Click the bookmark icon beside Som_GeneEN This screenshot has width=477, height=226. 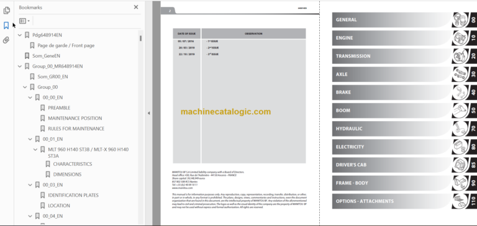[27, 56]
